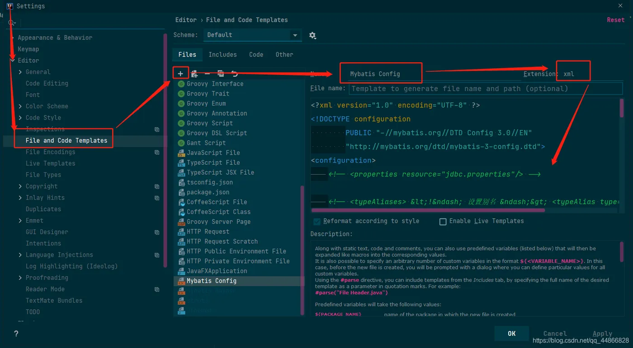
Task: Select the package.json template icon
Action: click(181, 192)
